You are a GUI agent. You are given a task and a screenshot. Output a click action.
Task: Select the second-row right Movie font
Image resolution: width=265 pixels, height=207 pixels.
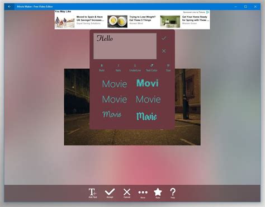pos(148,99)
